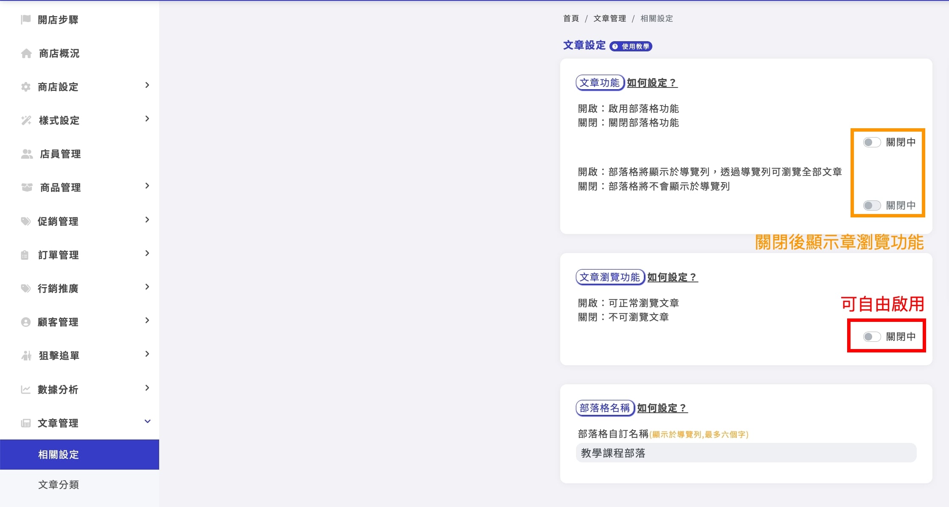
Task: Click the house icon beside 商店概況
Action: point(26,53)
